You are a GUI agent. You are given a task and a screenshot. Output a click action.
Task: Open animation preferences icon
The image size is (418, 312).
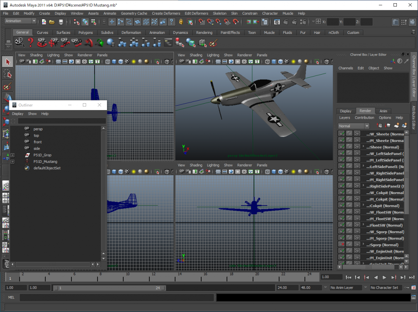point(414,288)
